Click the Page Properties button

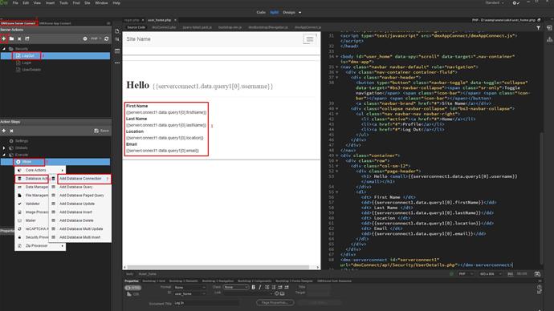[x=275, y=302]
